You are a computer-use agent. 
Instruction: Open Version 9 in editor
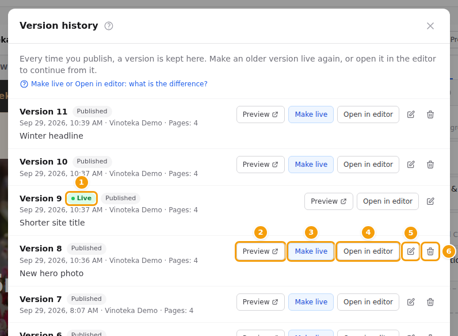click(x=388, y=201)
